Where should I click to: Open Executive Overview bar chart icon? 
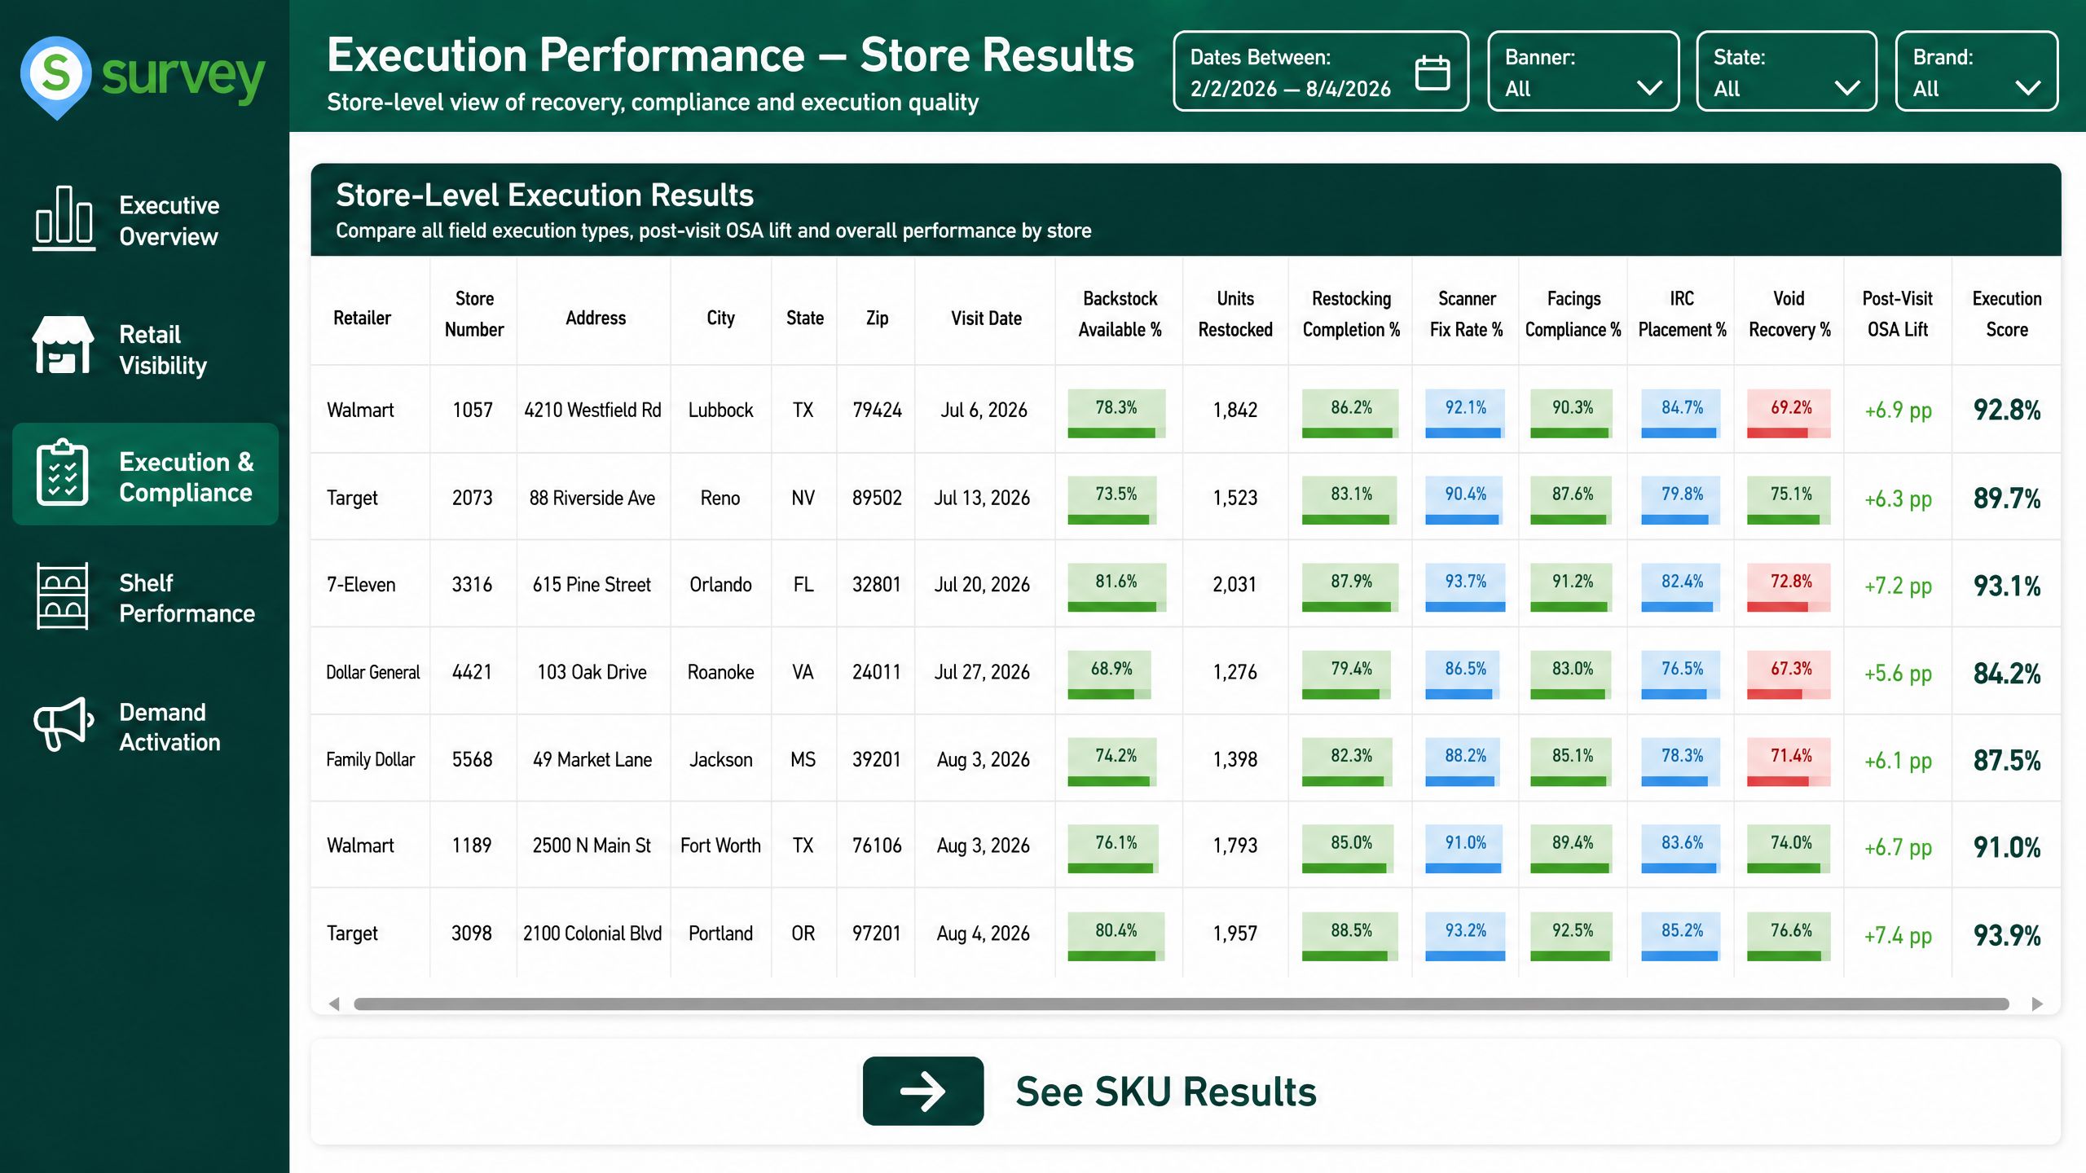(x=64, y=218)
